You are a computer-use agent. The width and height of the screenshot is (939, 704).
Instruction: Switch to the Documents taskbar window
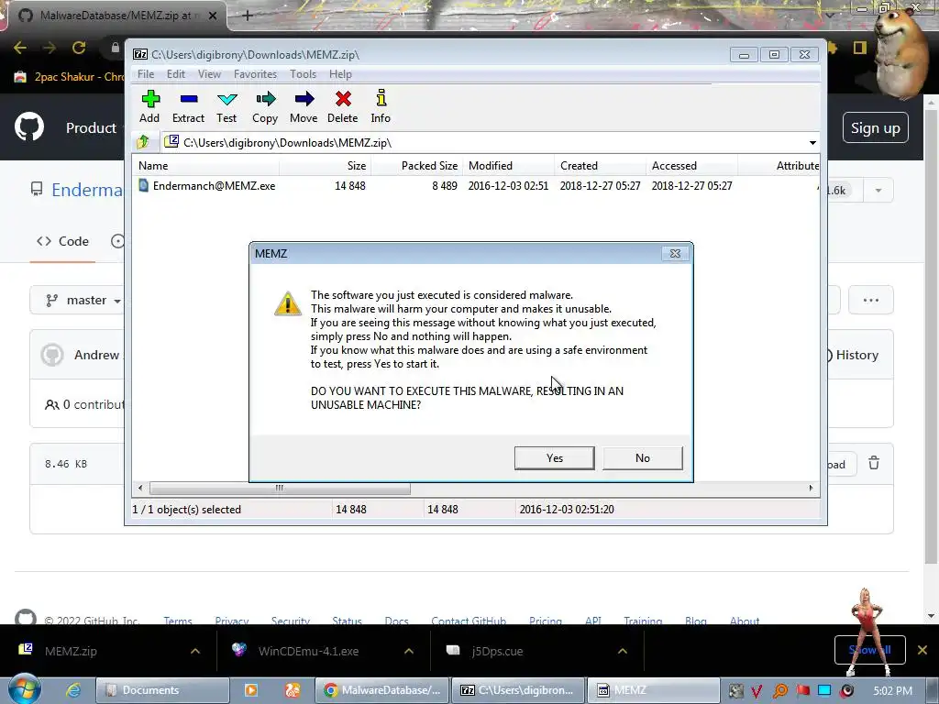162,690
